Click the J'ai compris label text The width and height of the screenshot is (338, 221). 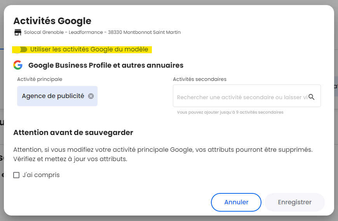[41, 175]
